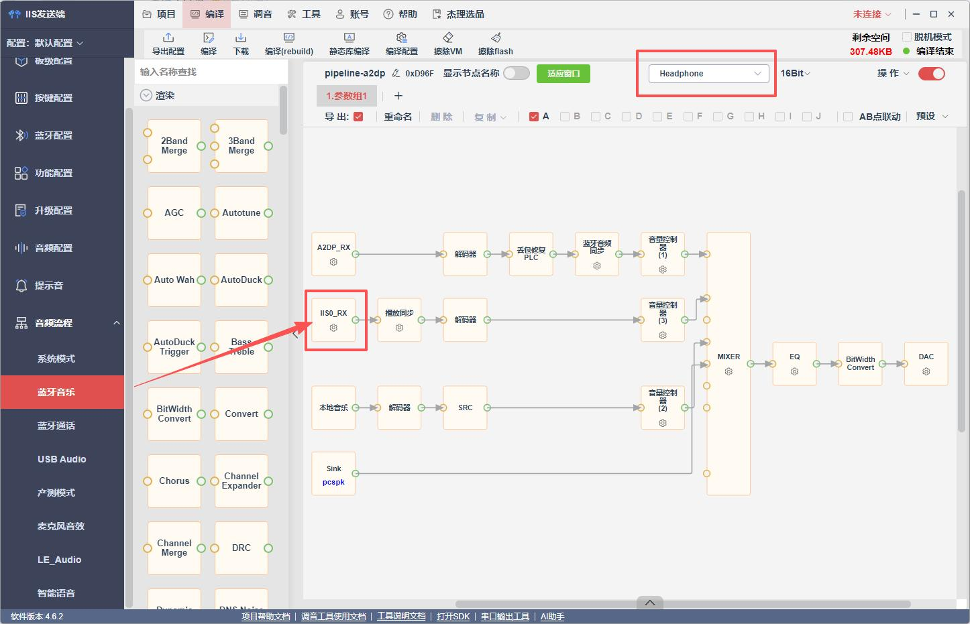Open the 项目帮助文档 link
This screenshot has height=624, width=970.
(x=266, y=617)
